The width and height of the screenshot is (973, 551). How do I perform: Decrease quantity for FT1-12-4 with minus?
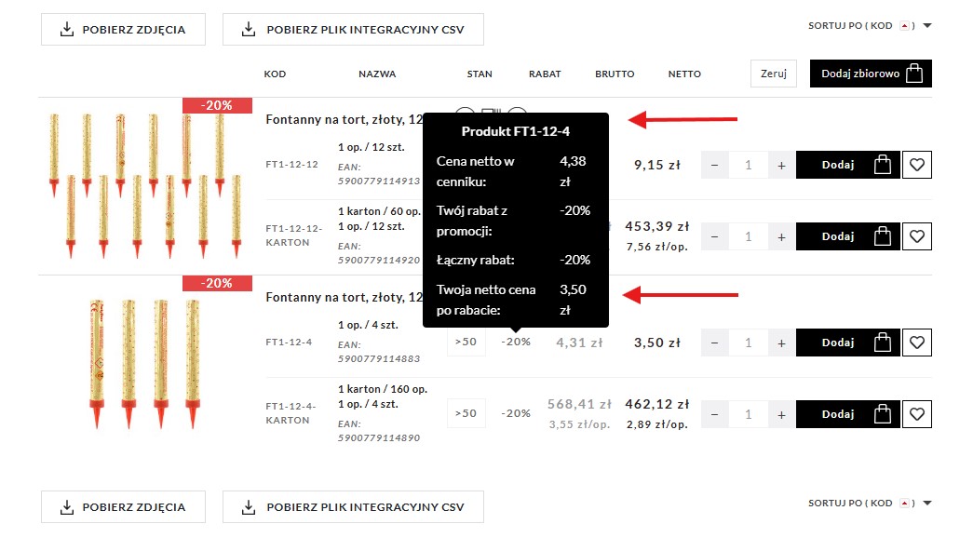(714, 343)
